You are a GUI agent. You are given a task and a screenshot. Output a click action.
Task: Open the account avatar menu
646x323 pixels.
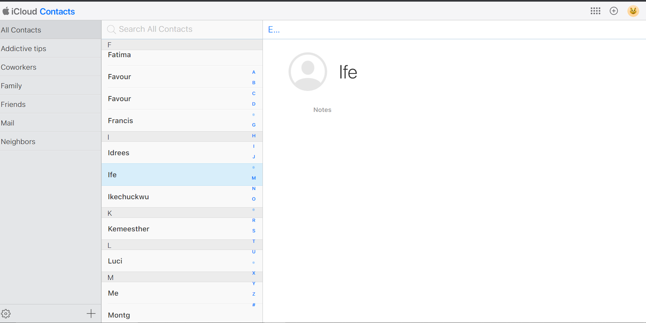coord(633,11)
